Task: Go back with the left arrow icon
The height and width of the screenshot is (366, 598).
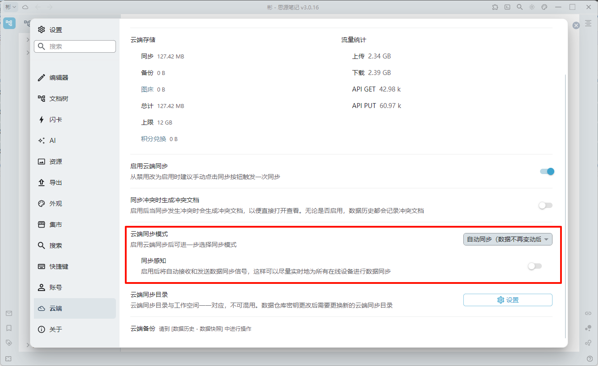Action: coord(38,7)
